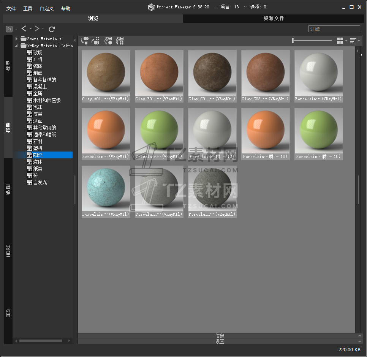Open the sort order dropdown
This screenshot has height=357, width=367.
(x=354, y=41)
